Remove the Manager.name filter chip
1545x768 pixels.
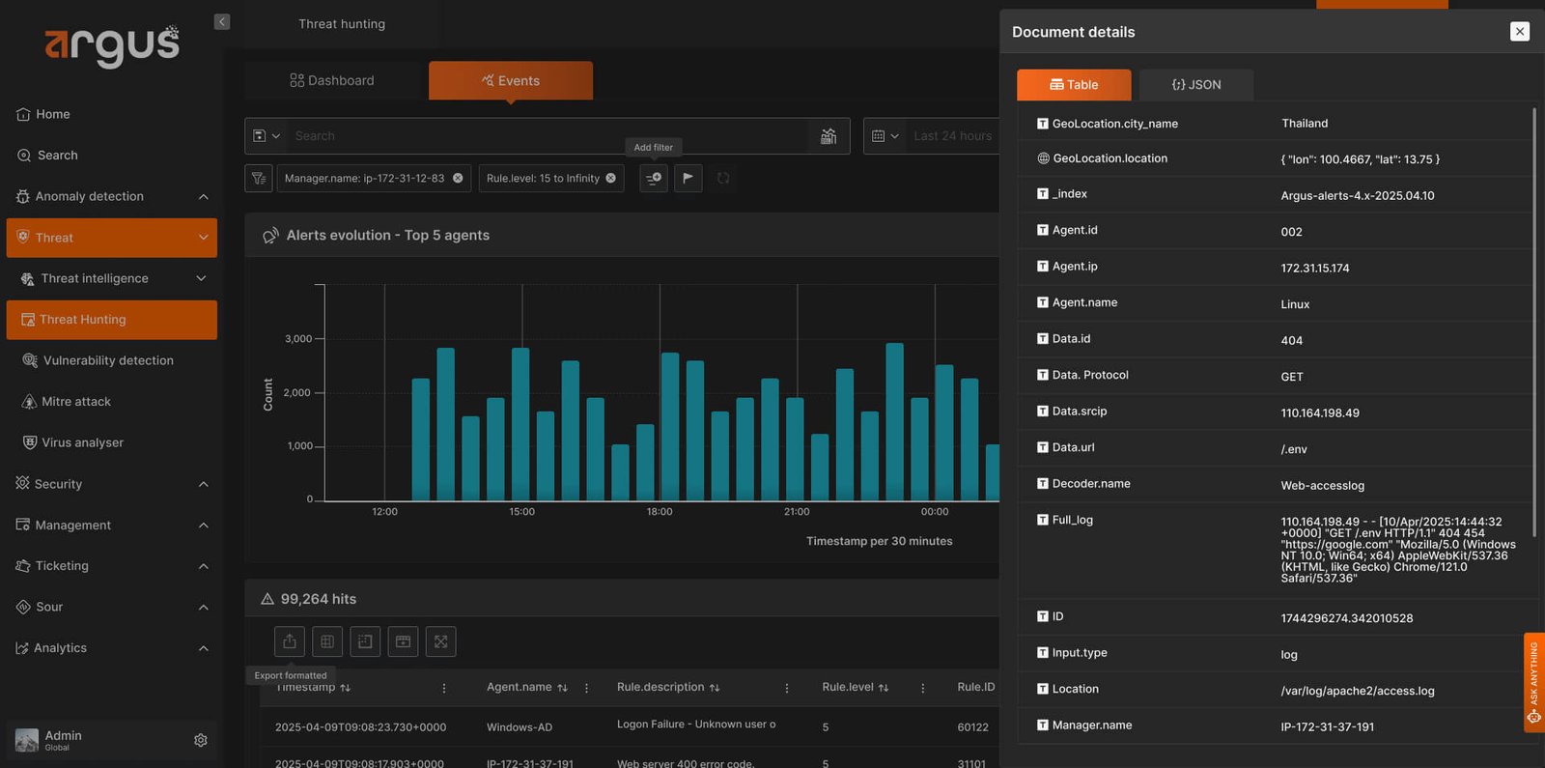point(458,178)
